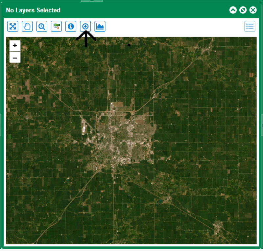Screen dimensions: 263x251
Task: Collapse the panel with the up chevron
Action: pos(233,10)
